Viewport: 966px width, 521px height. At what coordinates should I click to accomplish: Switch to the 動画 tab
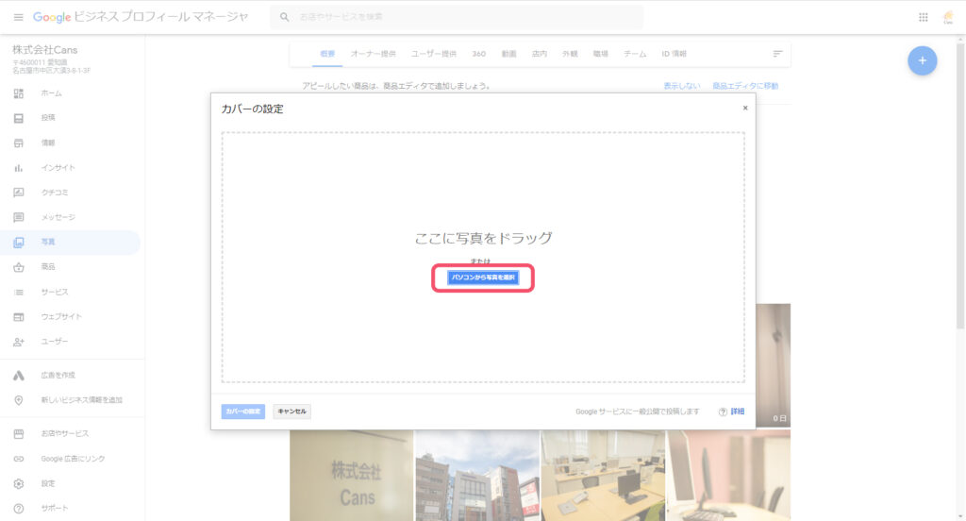(x=508, y=54)
